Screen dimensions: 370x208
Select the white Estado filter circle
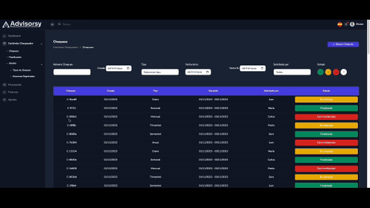[x=343, y=72]
